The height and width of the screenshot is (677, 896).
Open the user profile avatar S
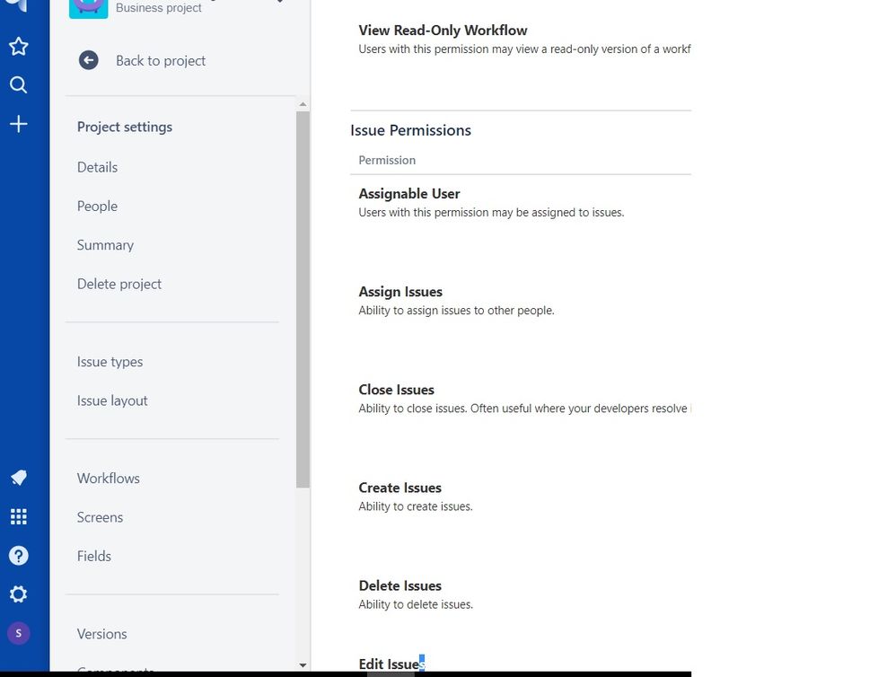click(18, 633)
